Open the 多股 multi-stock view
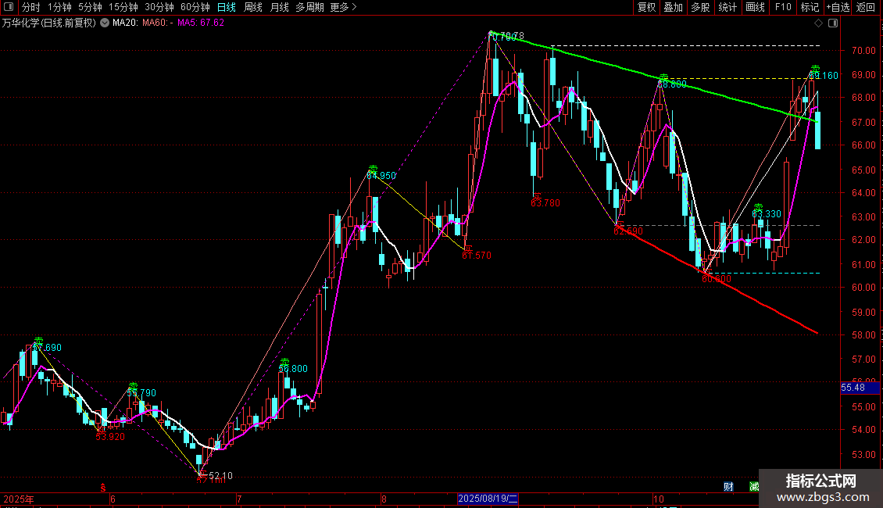This screenshot has height=508, width=883. (x=700, y=7)
